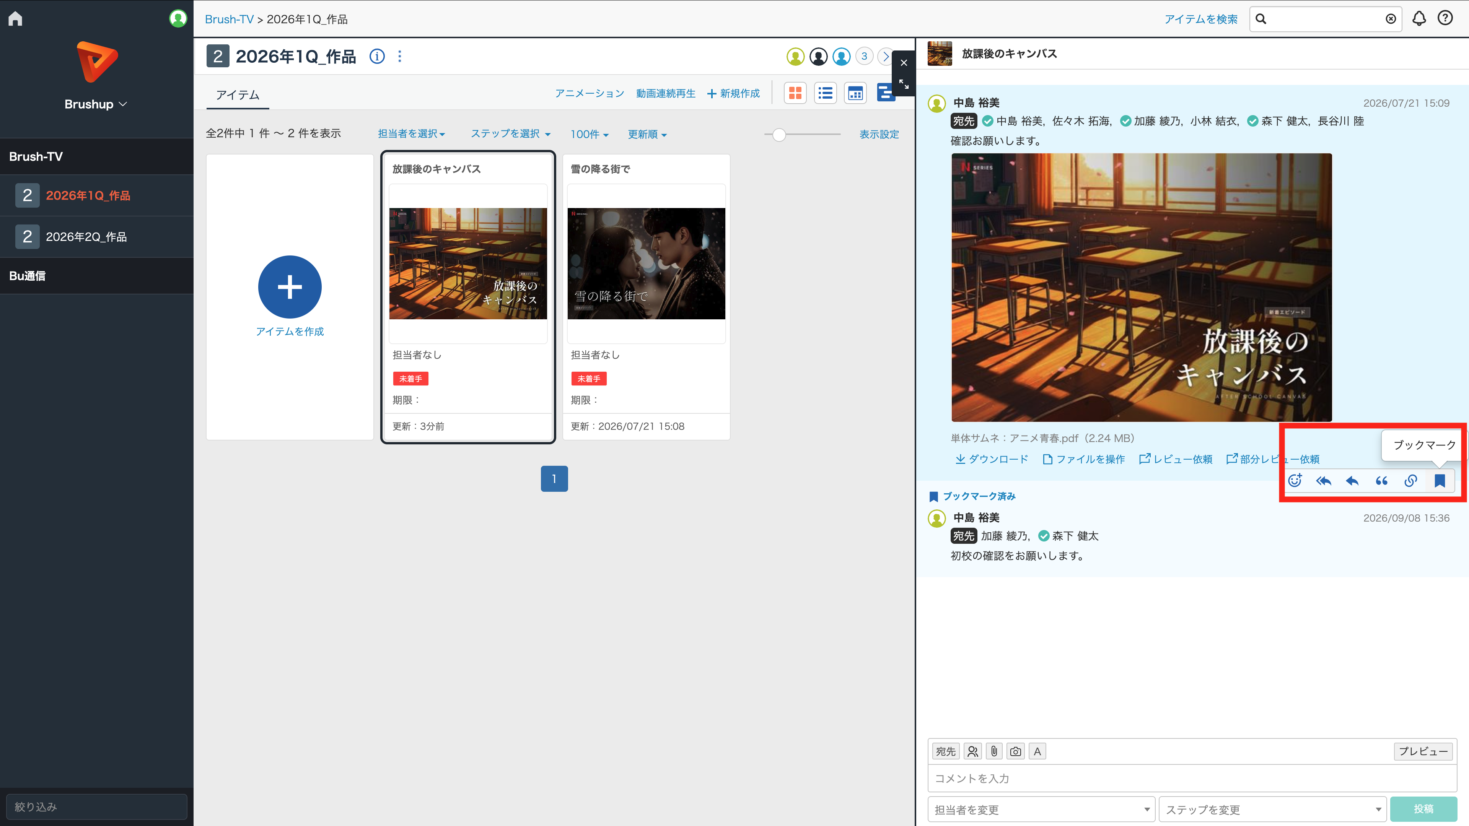Open the 担当者を変更 combo box
1469x826 pixels.
(1041, 810)
